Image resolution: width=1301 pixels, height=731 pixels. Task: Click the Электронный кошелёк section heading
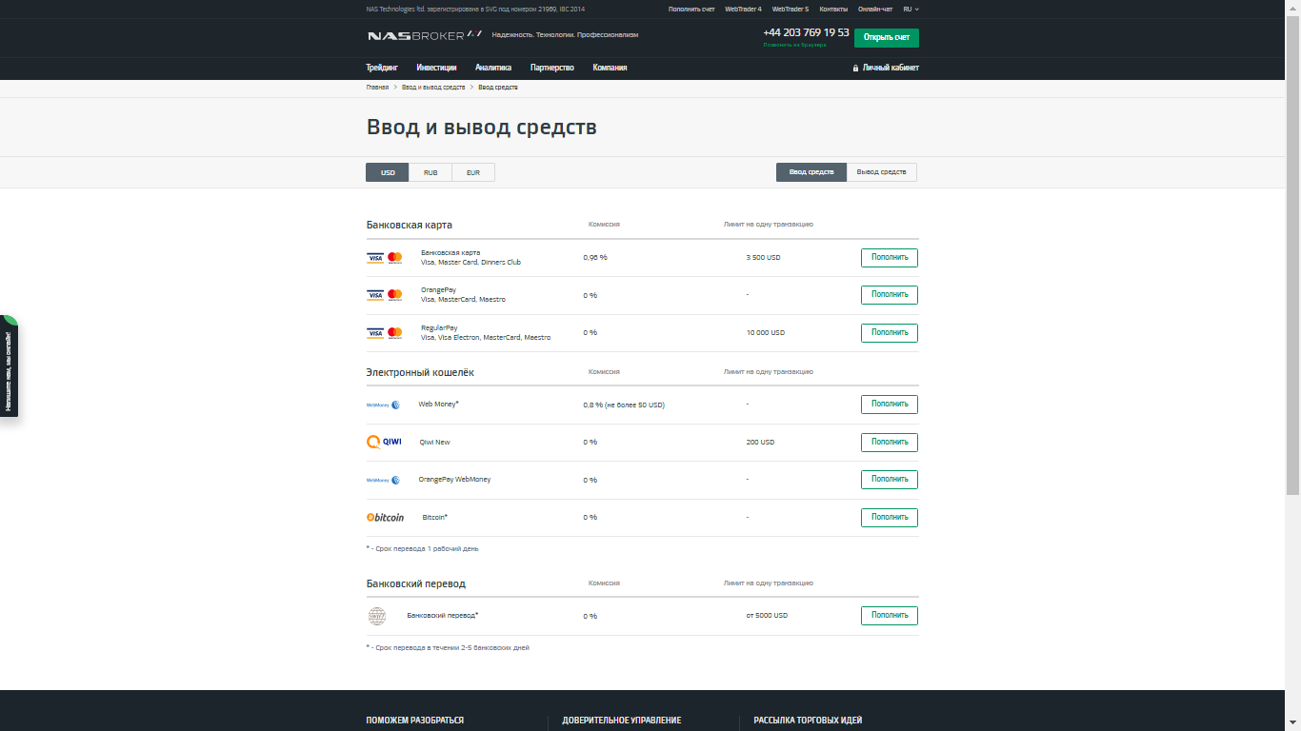[x=420, y=372]
